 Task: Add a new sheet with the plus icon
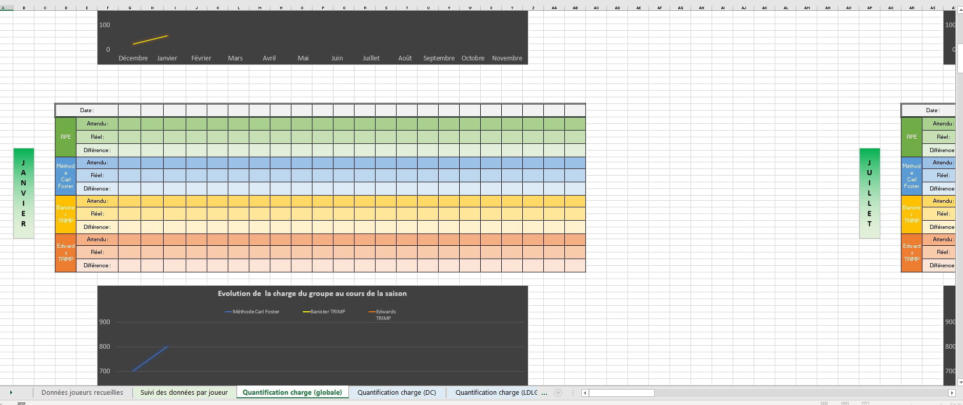[x=558, y=393]
